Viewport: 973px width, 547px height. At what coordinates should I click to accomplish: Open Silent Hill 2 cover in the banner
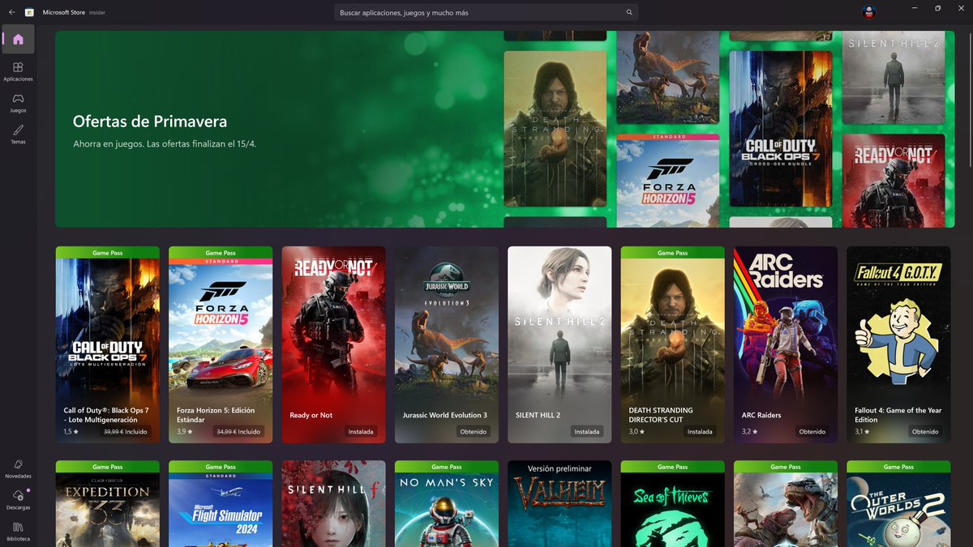click(894, 77)
